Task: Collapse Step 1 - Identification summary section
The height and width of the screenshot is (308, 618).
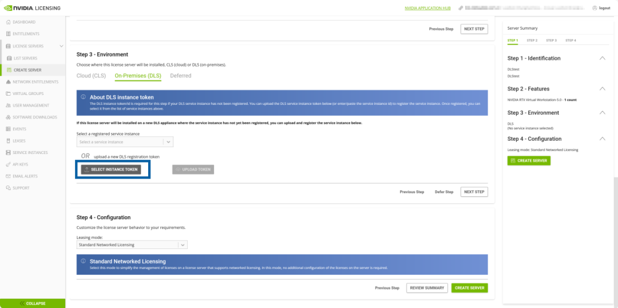Action: (602, 58)
